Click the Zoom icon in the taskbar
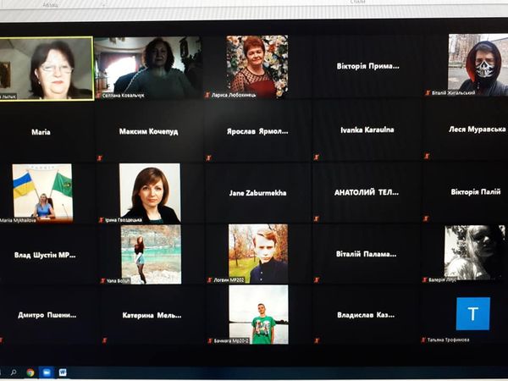Viewport: 508px width, 381px height. (x=47, y=372)
